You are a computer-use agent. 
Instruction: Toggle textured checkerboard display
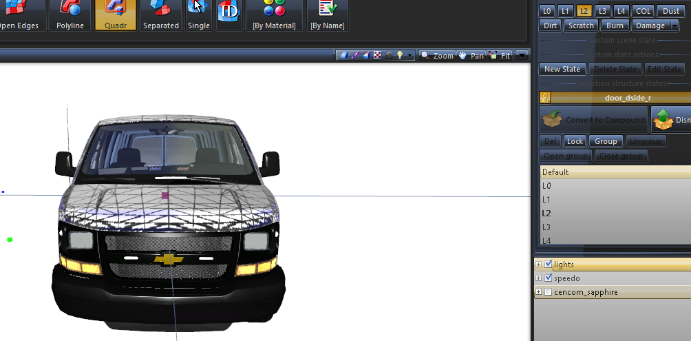click(x=377, y=55)
